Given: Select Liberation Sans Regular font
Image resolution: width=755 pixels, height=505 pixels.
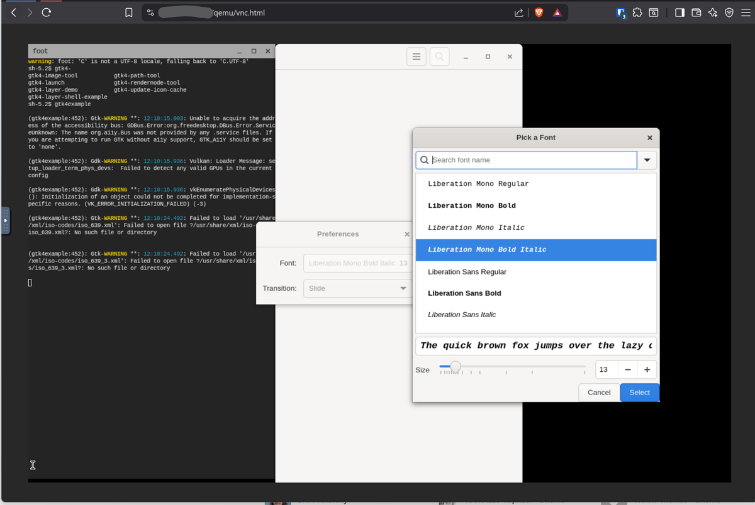Looking at the screenshot, I should [x=536, y=272].
